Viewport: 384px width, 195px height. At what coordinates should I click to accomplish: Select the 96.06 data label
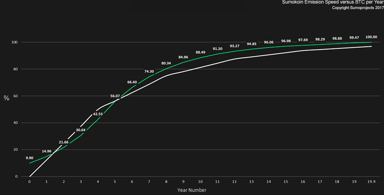pyautogui.click(x=268, y=42)
